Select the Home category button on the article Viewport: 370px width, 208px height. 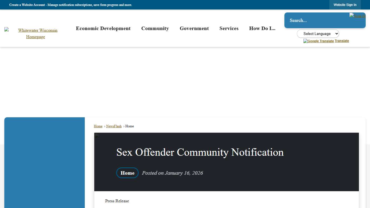pos(127,173)
